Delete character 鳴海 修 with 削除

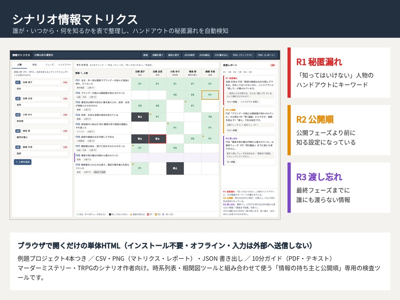pyautogui.click(x=65, y=131)
